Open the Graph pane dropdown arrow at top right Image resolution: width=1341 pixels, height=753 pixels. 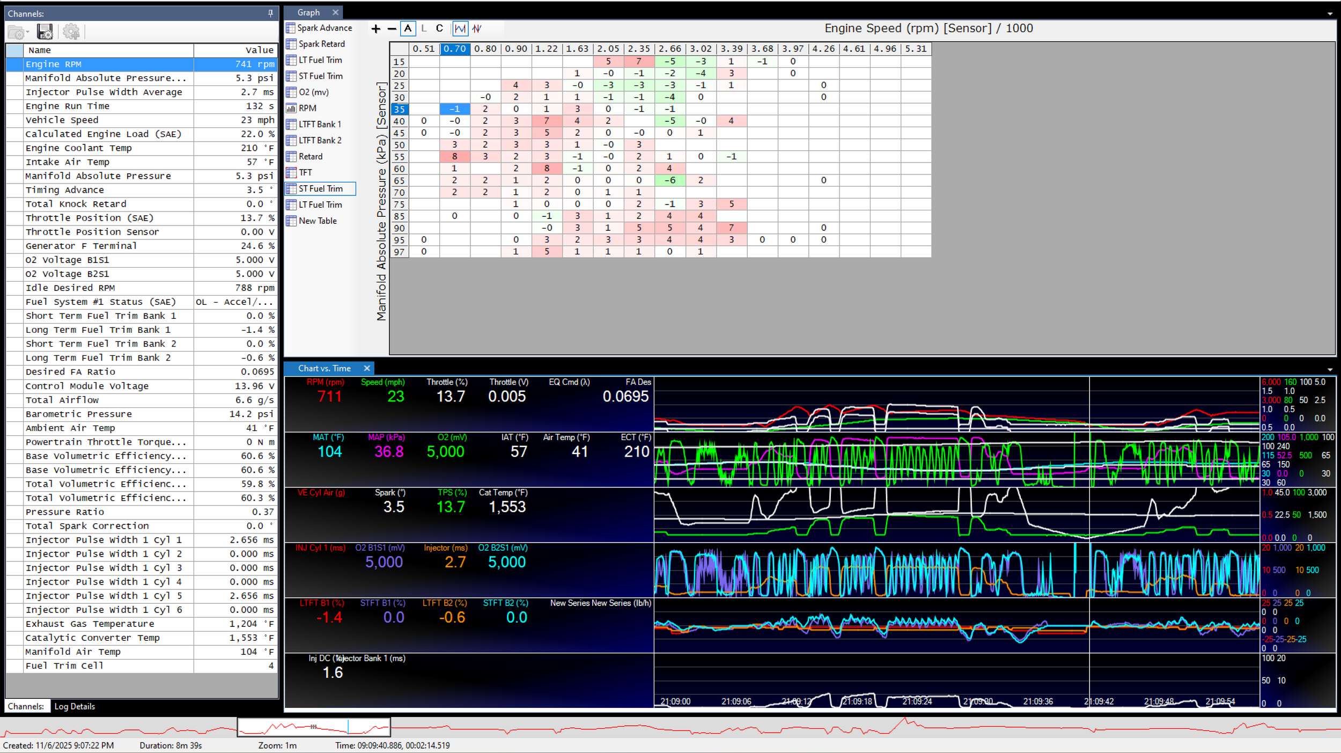[1330, 13]
